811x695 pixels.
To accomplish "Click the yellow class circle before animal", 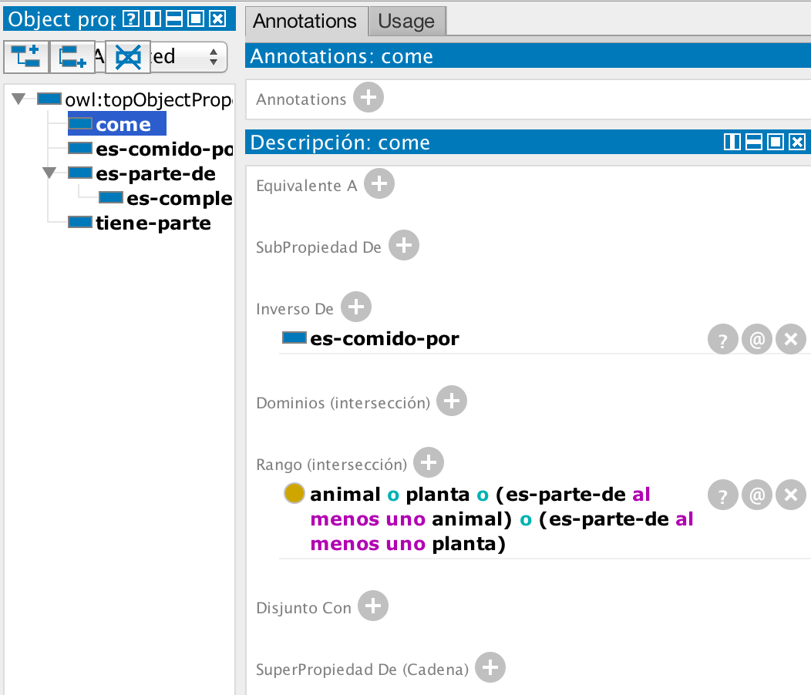I will click(294, 493).
